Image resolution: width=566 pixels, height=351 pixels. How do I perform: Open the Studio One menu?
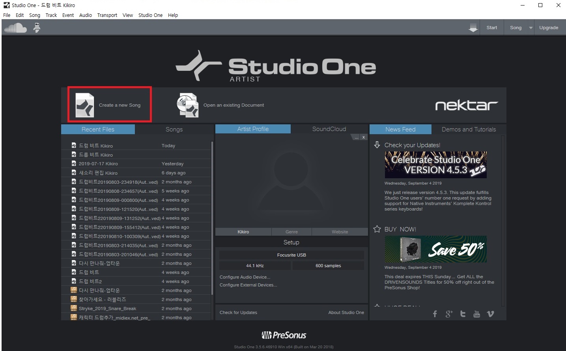[x=150, y=15]
